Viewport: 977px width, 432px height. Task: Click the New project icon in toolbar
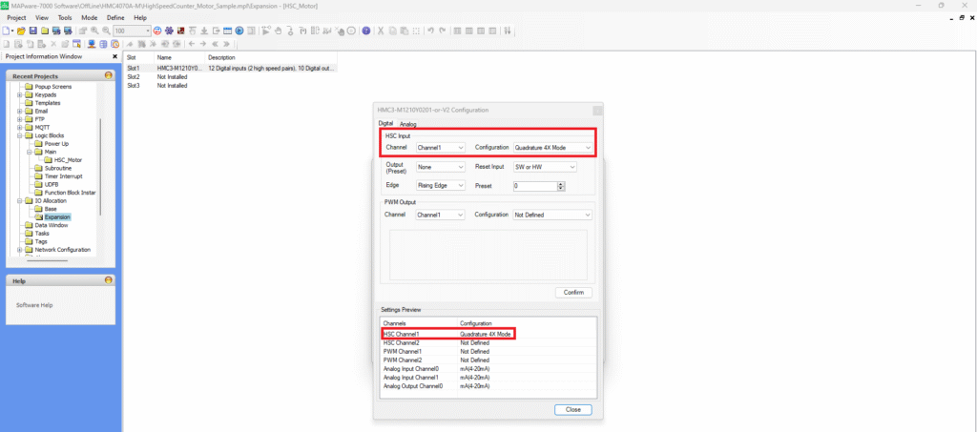point(7,31)
